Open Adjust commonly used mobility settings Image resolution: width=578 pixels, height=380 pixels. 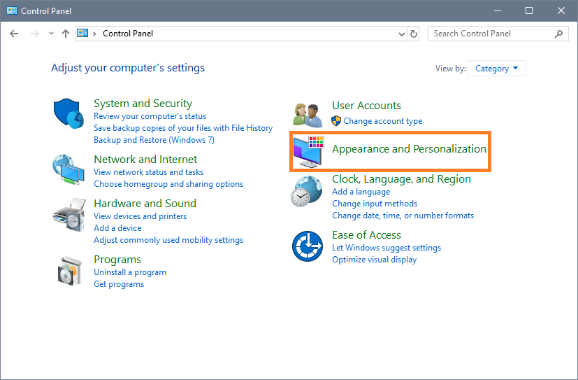point(168,240)
